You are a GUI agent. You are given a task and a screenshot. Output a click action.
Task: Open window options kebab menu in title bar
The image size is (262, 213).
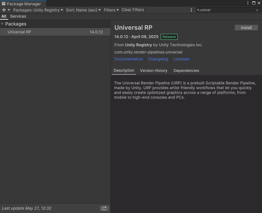pyautogui.click(x=248, y=3)
